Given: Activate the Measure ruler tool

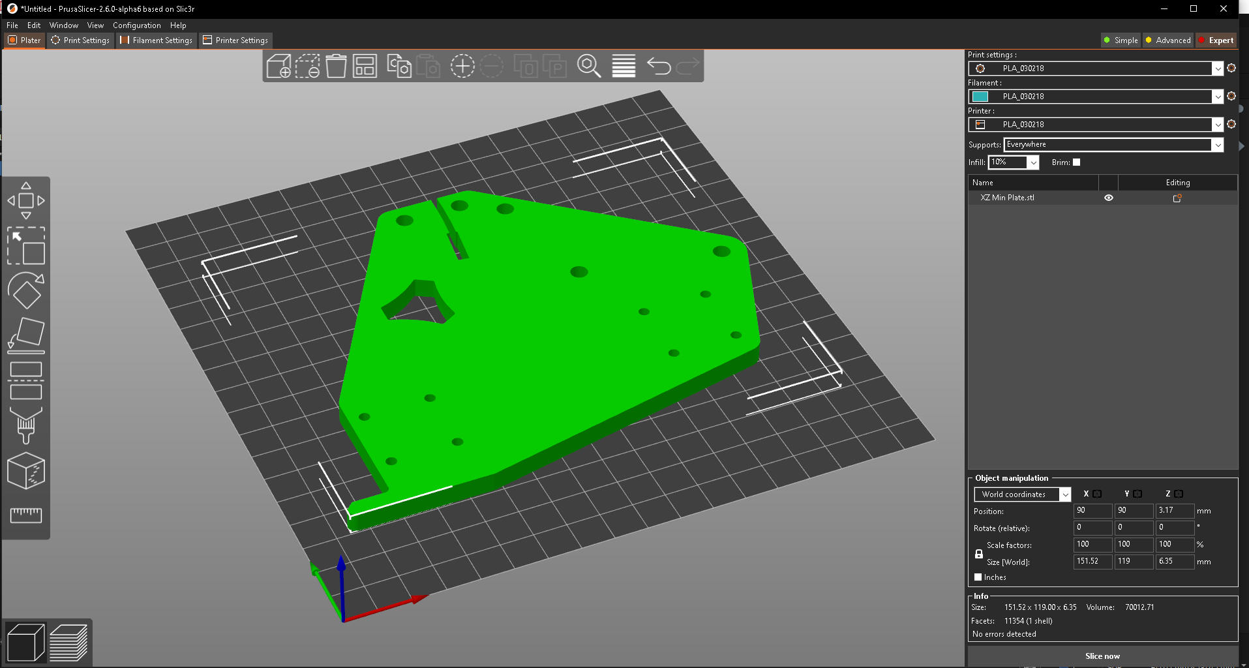Looking at the screenshot, I should [x=26, y=515].
